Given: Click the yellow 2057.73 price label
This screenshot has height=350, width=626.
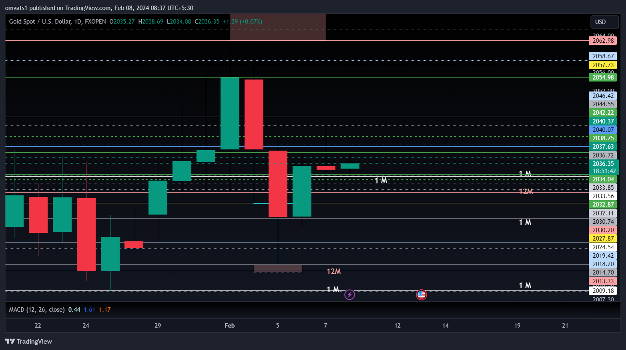Looking at the screenshot, I should click(x=603, y=65).
